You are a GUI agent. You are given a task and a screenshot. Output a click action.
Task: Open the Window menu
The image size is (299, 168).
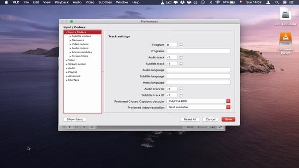tap(122, 2)
